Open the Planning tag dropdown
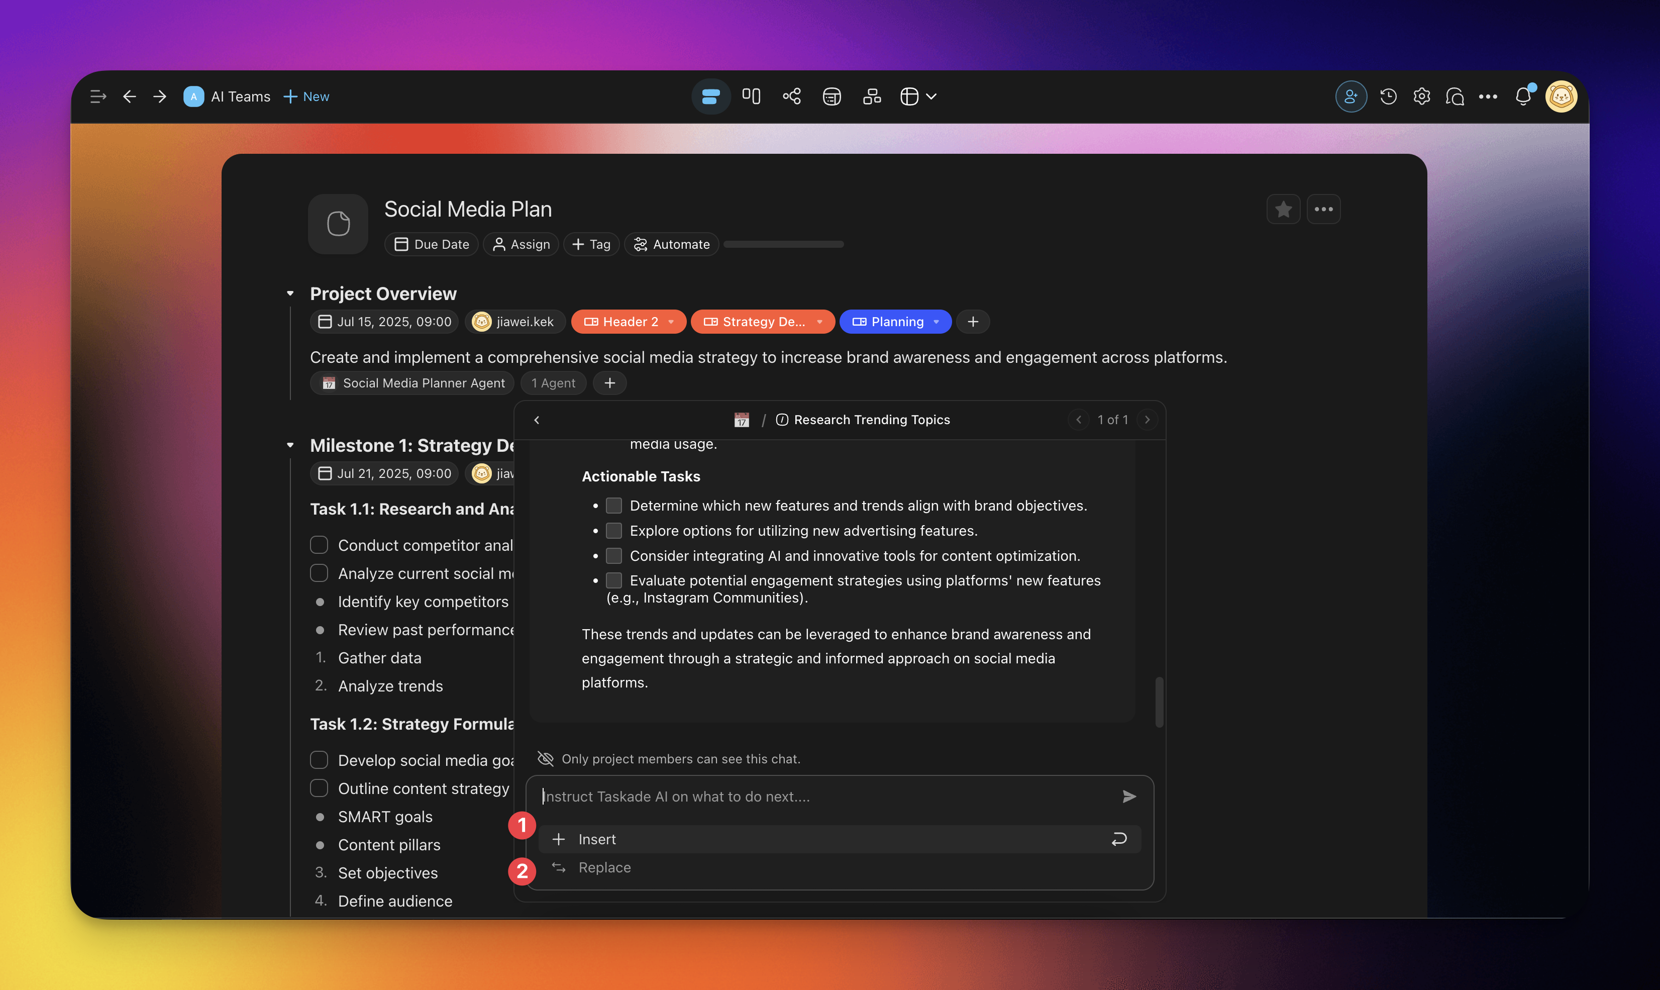The image size is (1660, 990). click(937, 322)
